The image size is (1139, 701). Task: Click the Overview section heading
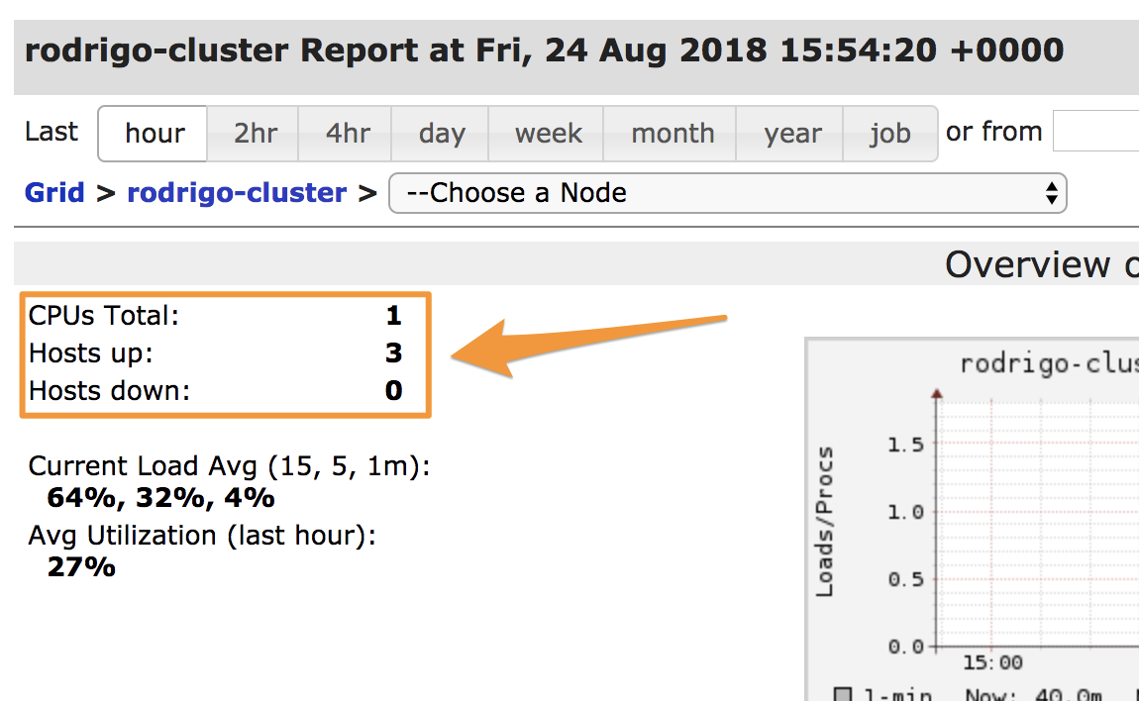pos(1030,264)
